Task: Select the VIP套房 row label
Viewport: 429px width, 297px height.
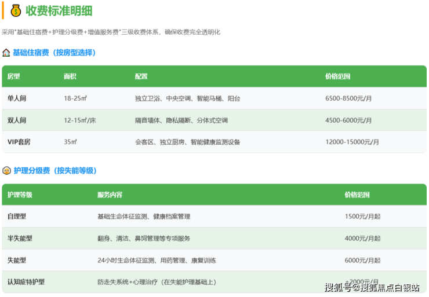Action: [20, 142]
